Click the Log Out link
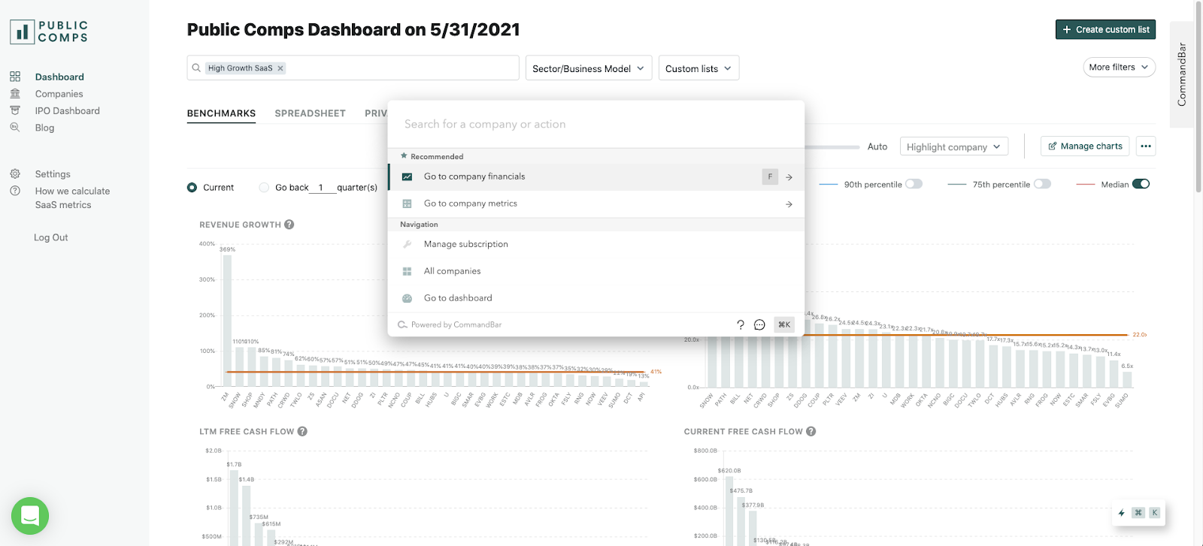Viewport: 1203px width, 546px height. click(51, 237)
